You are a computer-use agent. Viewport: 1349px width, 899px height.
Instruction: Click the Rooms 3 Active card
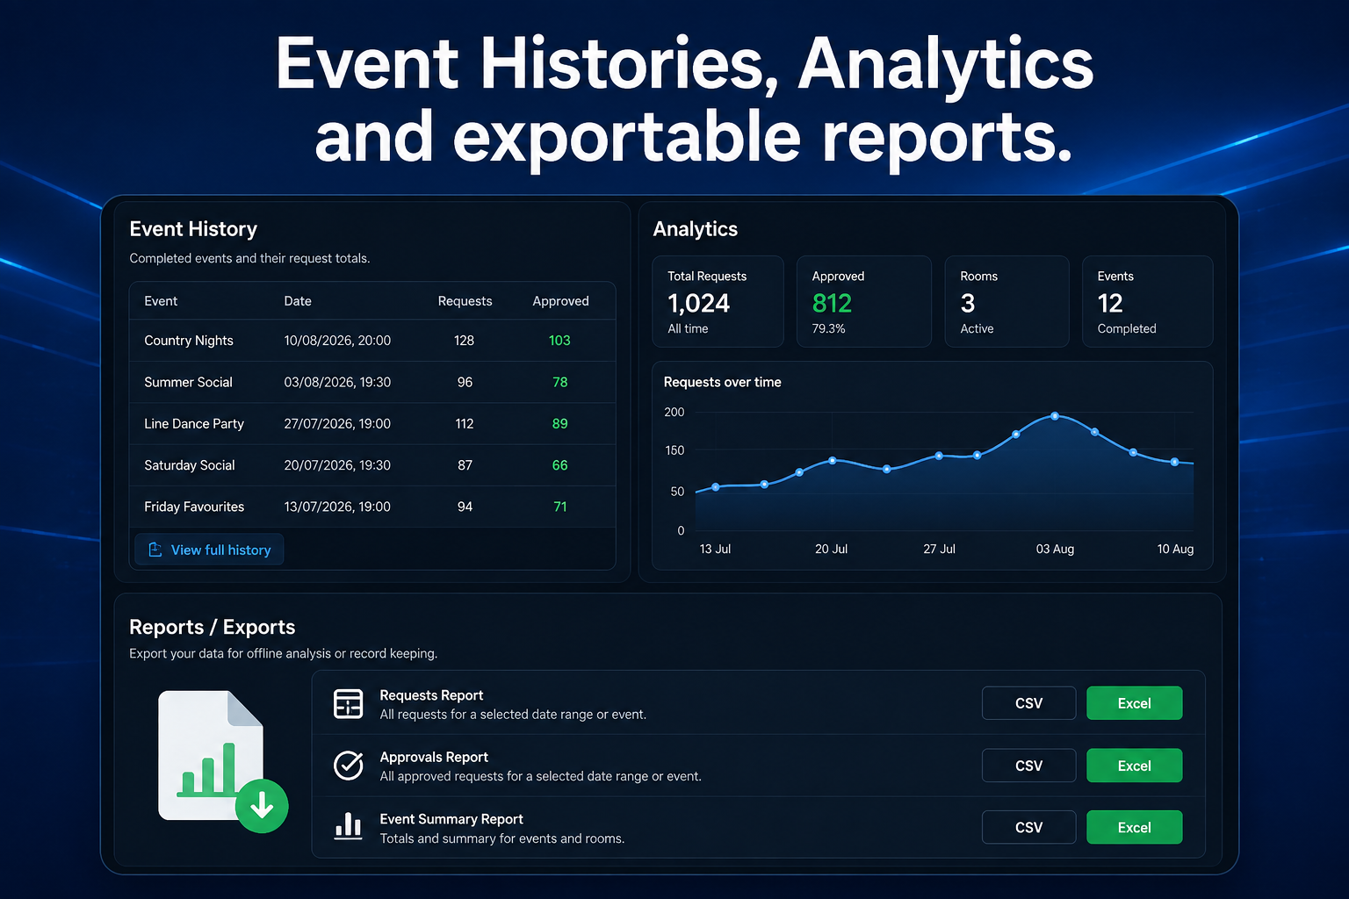click(x=1007, y=301)
